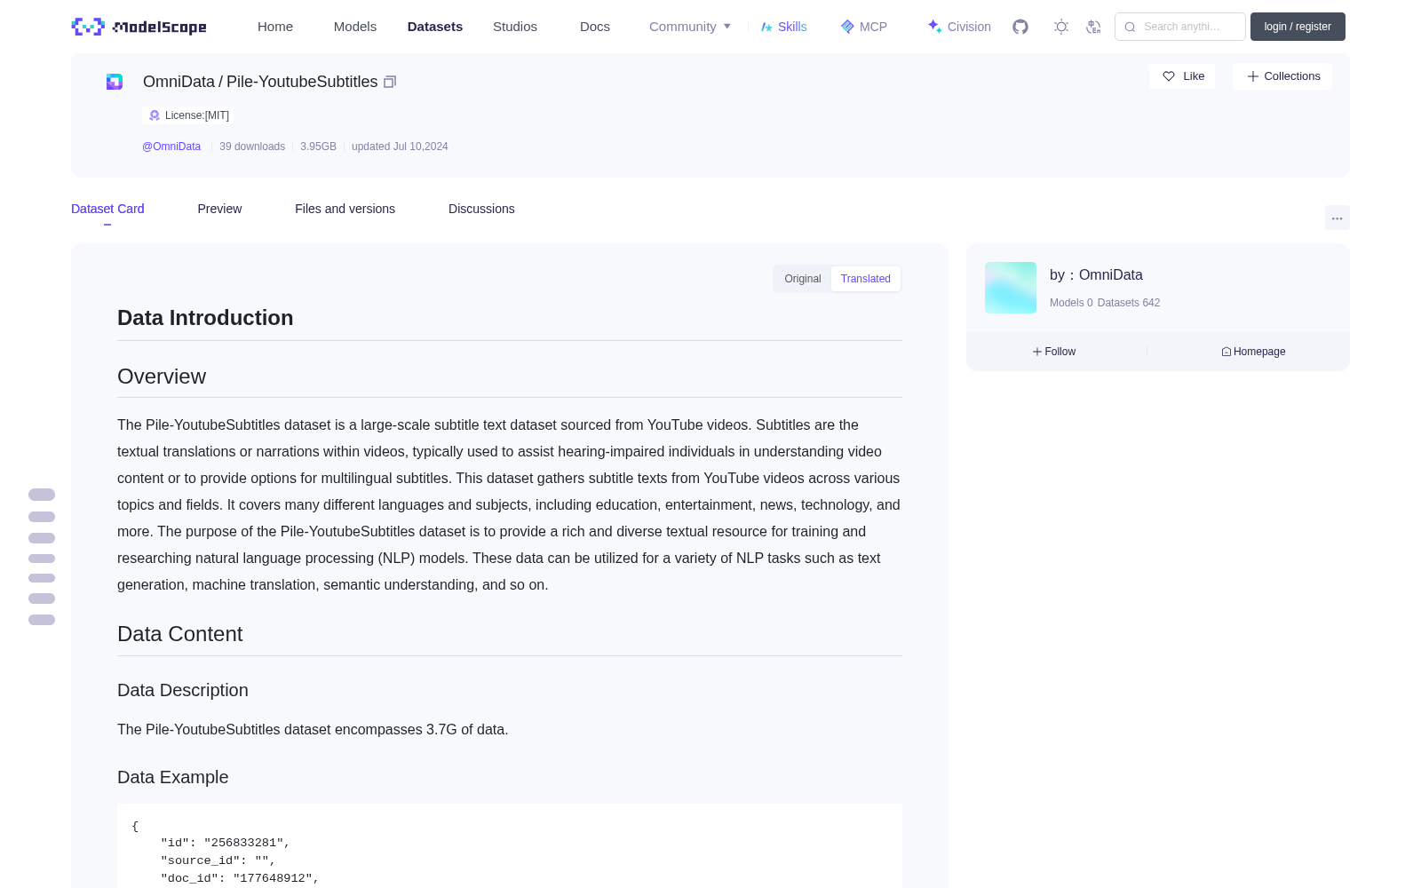The image size is (1421, 888).
Task: Click the login / register button
Action: click(x=1298, y=27)
